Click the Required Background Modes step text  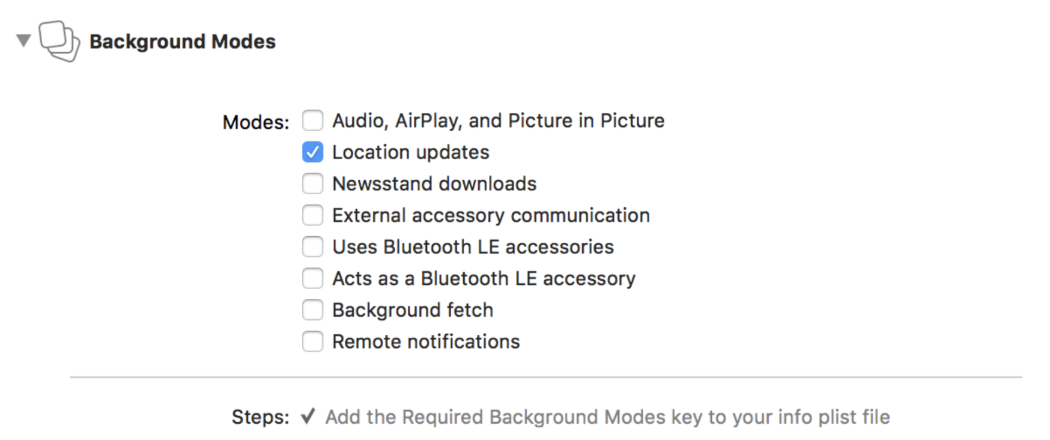(x=607, y=417)
